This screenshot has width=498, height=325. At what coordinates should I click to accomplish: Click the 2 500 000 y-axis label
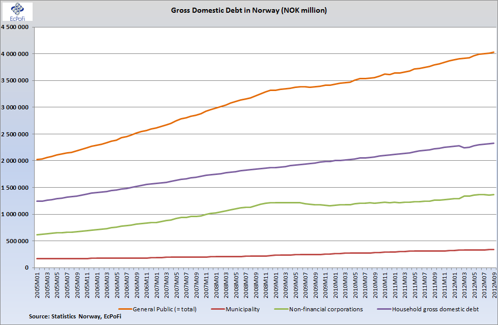coord(17,134)
